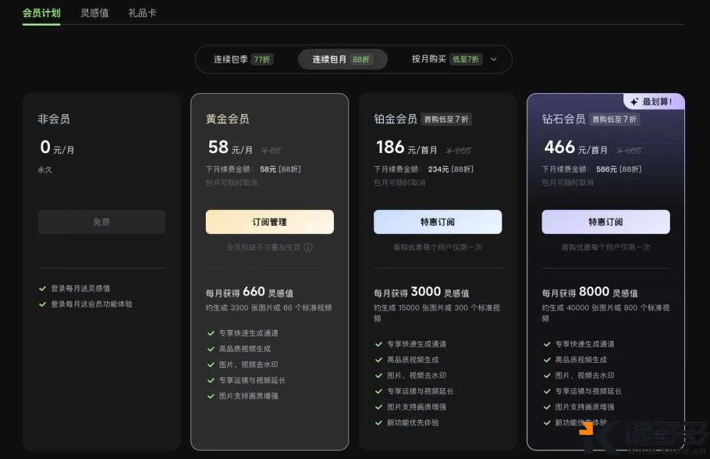Click the checkmark next to 图片支持画质增强 on 钻石会员
Viewport: 710px width, 459px height.
pyautogui.click(x=547, y=406)
